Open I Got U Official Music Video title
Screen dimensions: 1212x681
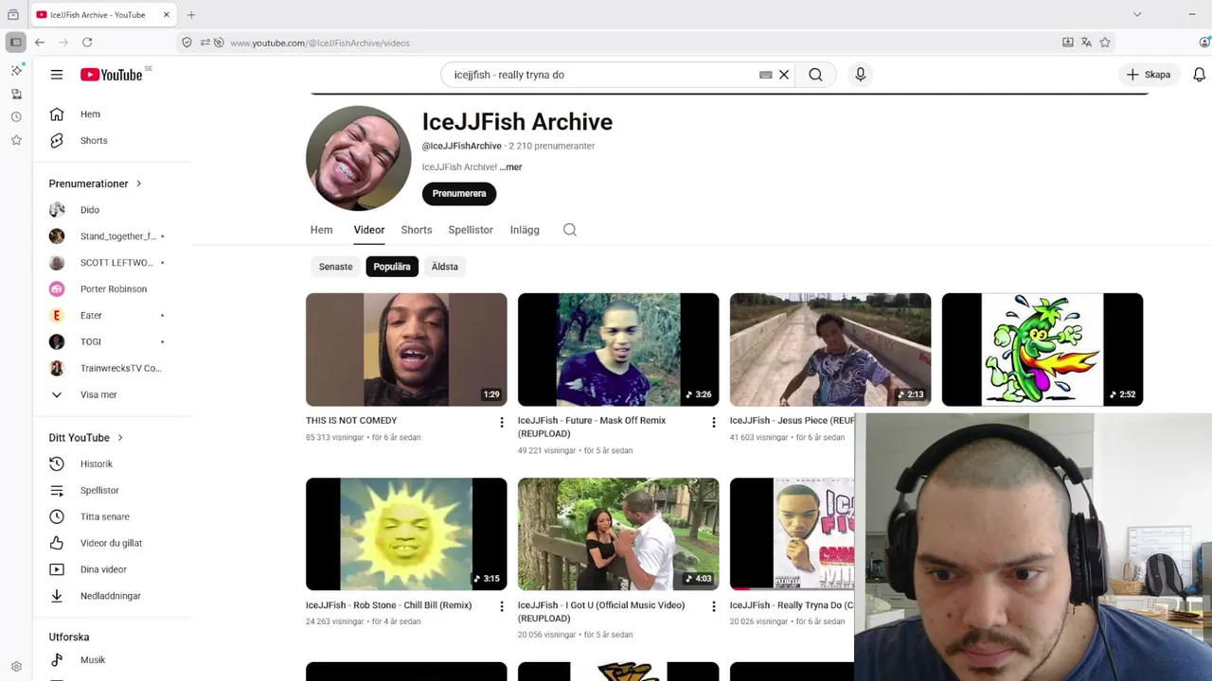tap(601, 611)
